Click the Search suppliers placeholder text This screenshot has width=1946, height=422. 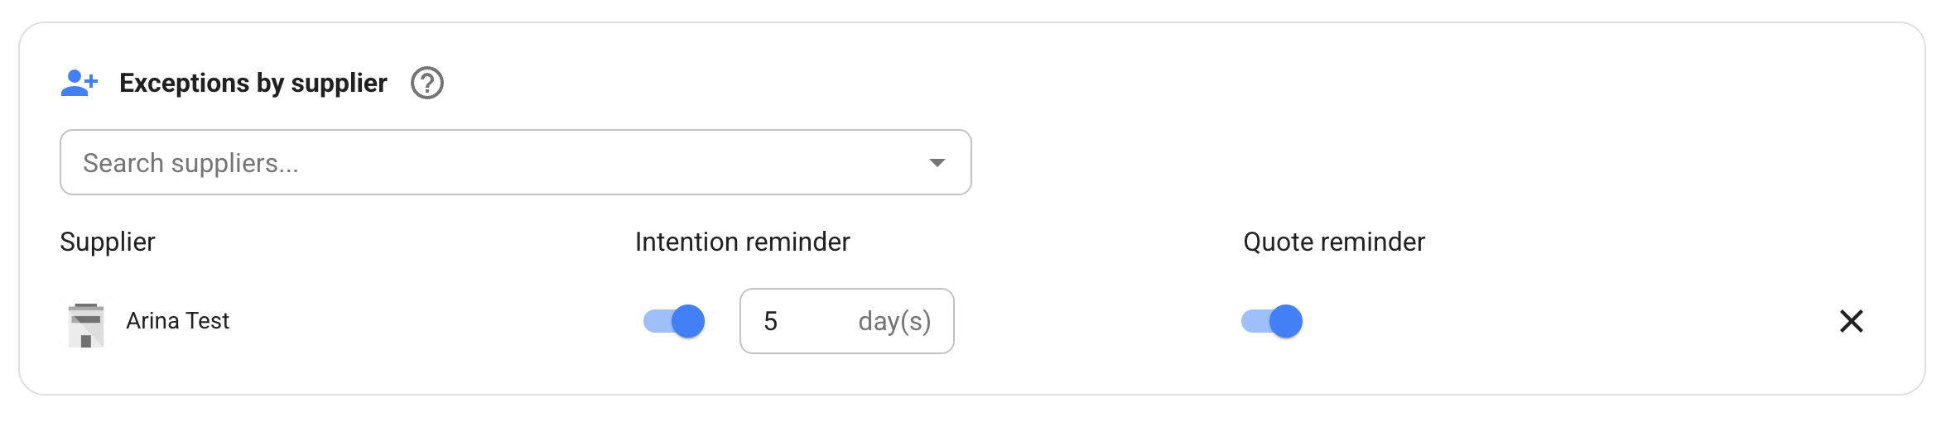pyautogui.click(x=190, y=163)
